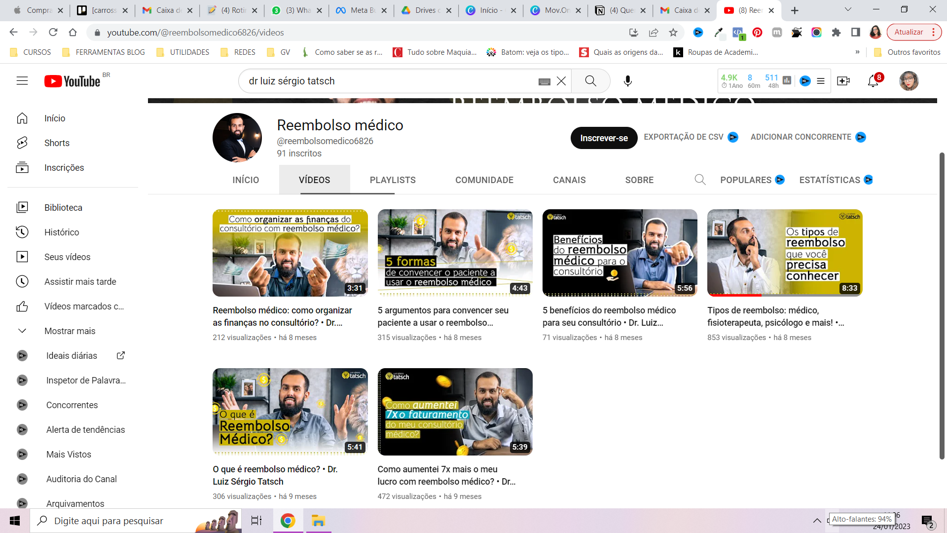Switch to the SOBRE tab

click(639, 180)
